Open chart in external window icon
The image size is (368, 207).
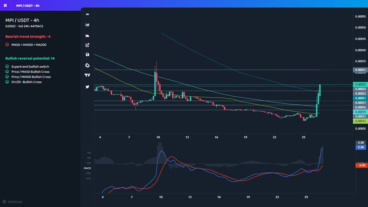click(x=87, y=45)
